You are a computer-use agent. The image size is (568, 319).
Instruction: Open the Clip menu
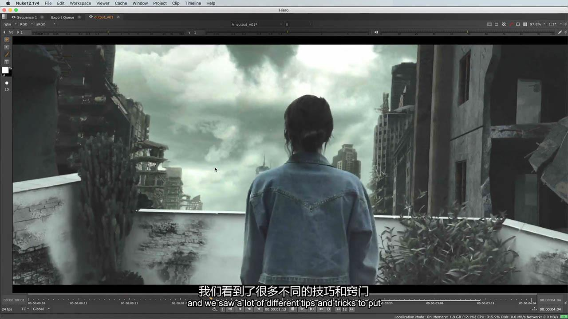176,3
